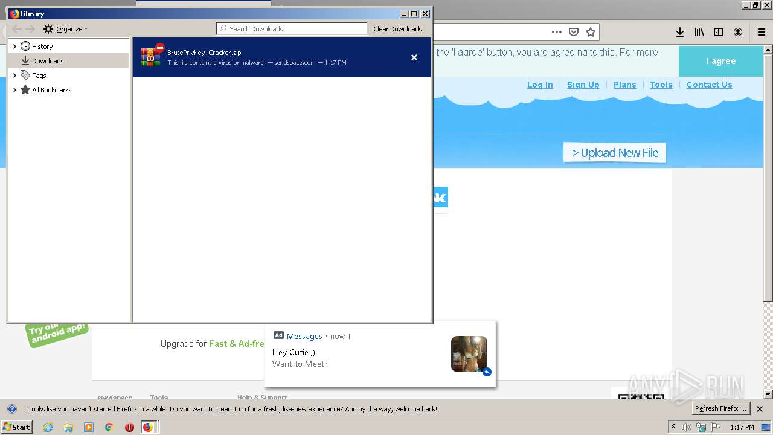Image resolution: width=773 pixels, height=435 pixels.
Task: Click the Action Center flag icon
Action: click(x=715, y=427)
